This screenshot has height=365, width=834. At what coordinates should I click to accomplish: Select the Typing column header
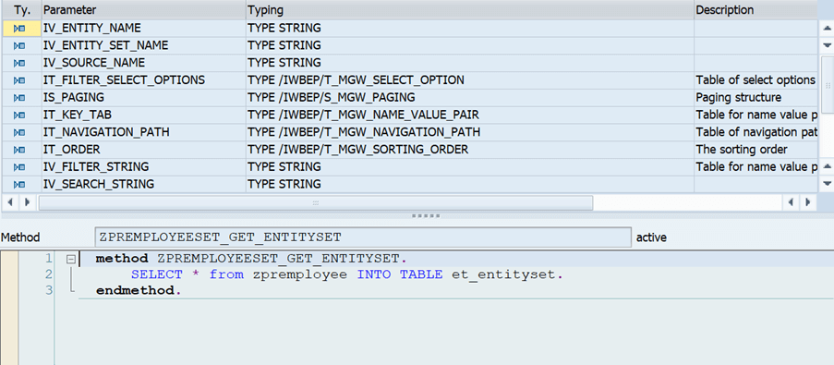point(470,9)
